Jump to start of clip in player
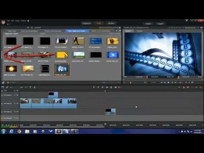Viewport: 204px width, 153px height. tap(161, 82)
